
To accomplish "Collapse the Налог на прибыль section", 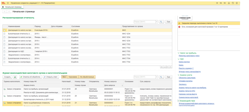I will [178, 53].
